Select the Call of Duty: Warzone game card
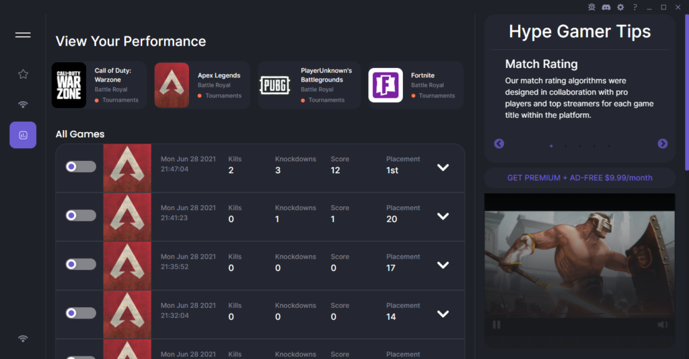The image size is (689, 359). pyautogui.click(x=99, y=86)
